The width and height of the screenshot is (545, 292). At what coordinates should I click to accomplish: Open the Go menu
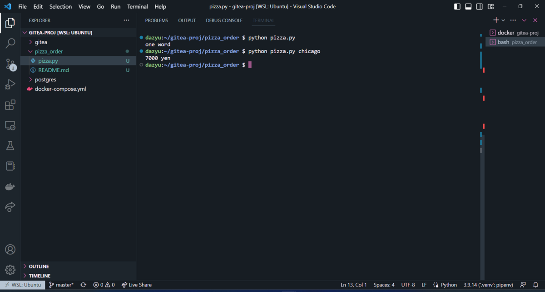tap(100, 7)
